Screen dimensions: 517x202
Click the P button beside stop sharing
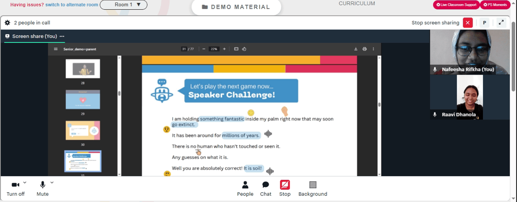point(484,23)
